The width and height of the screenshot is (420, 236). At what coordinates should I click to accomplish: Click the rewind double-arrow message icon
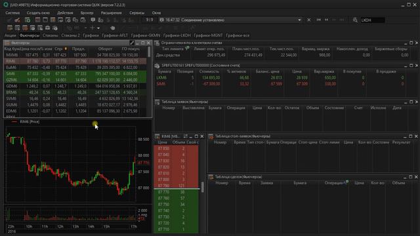[327, 20]
